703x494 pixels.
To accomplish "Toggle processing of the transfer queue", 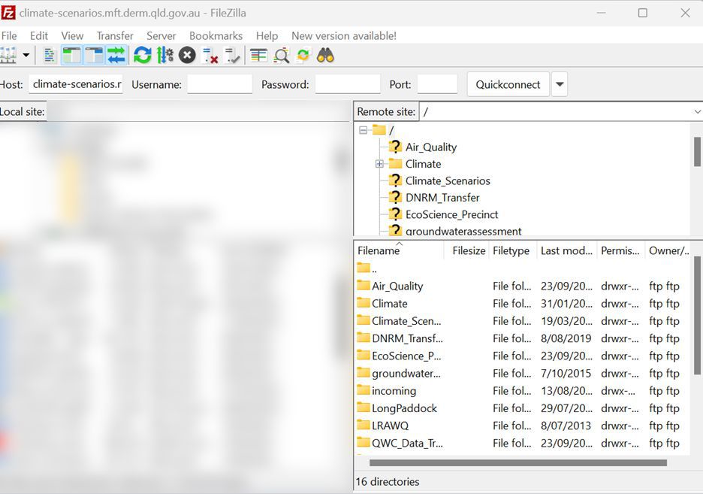I will tap(164, 55).
